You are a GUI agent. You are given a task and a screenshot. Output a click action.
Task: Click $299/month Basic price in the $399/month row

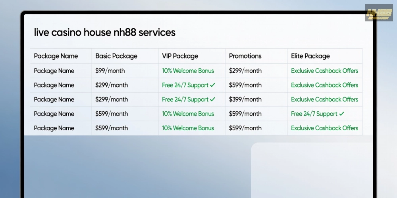pyautogui.click(x=112, y=99)
